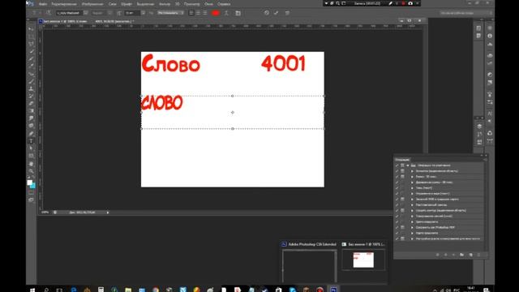Begin recording an action
519x292 pixels.
point(445,255)
